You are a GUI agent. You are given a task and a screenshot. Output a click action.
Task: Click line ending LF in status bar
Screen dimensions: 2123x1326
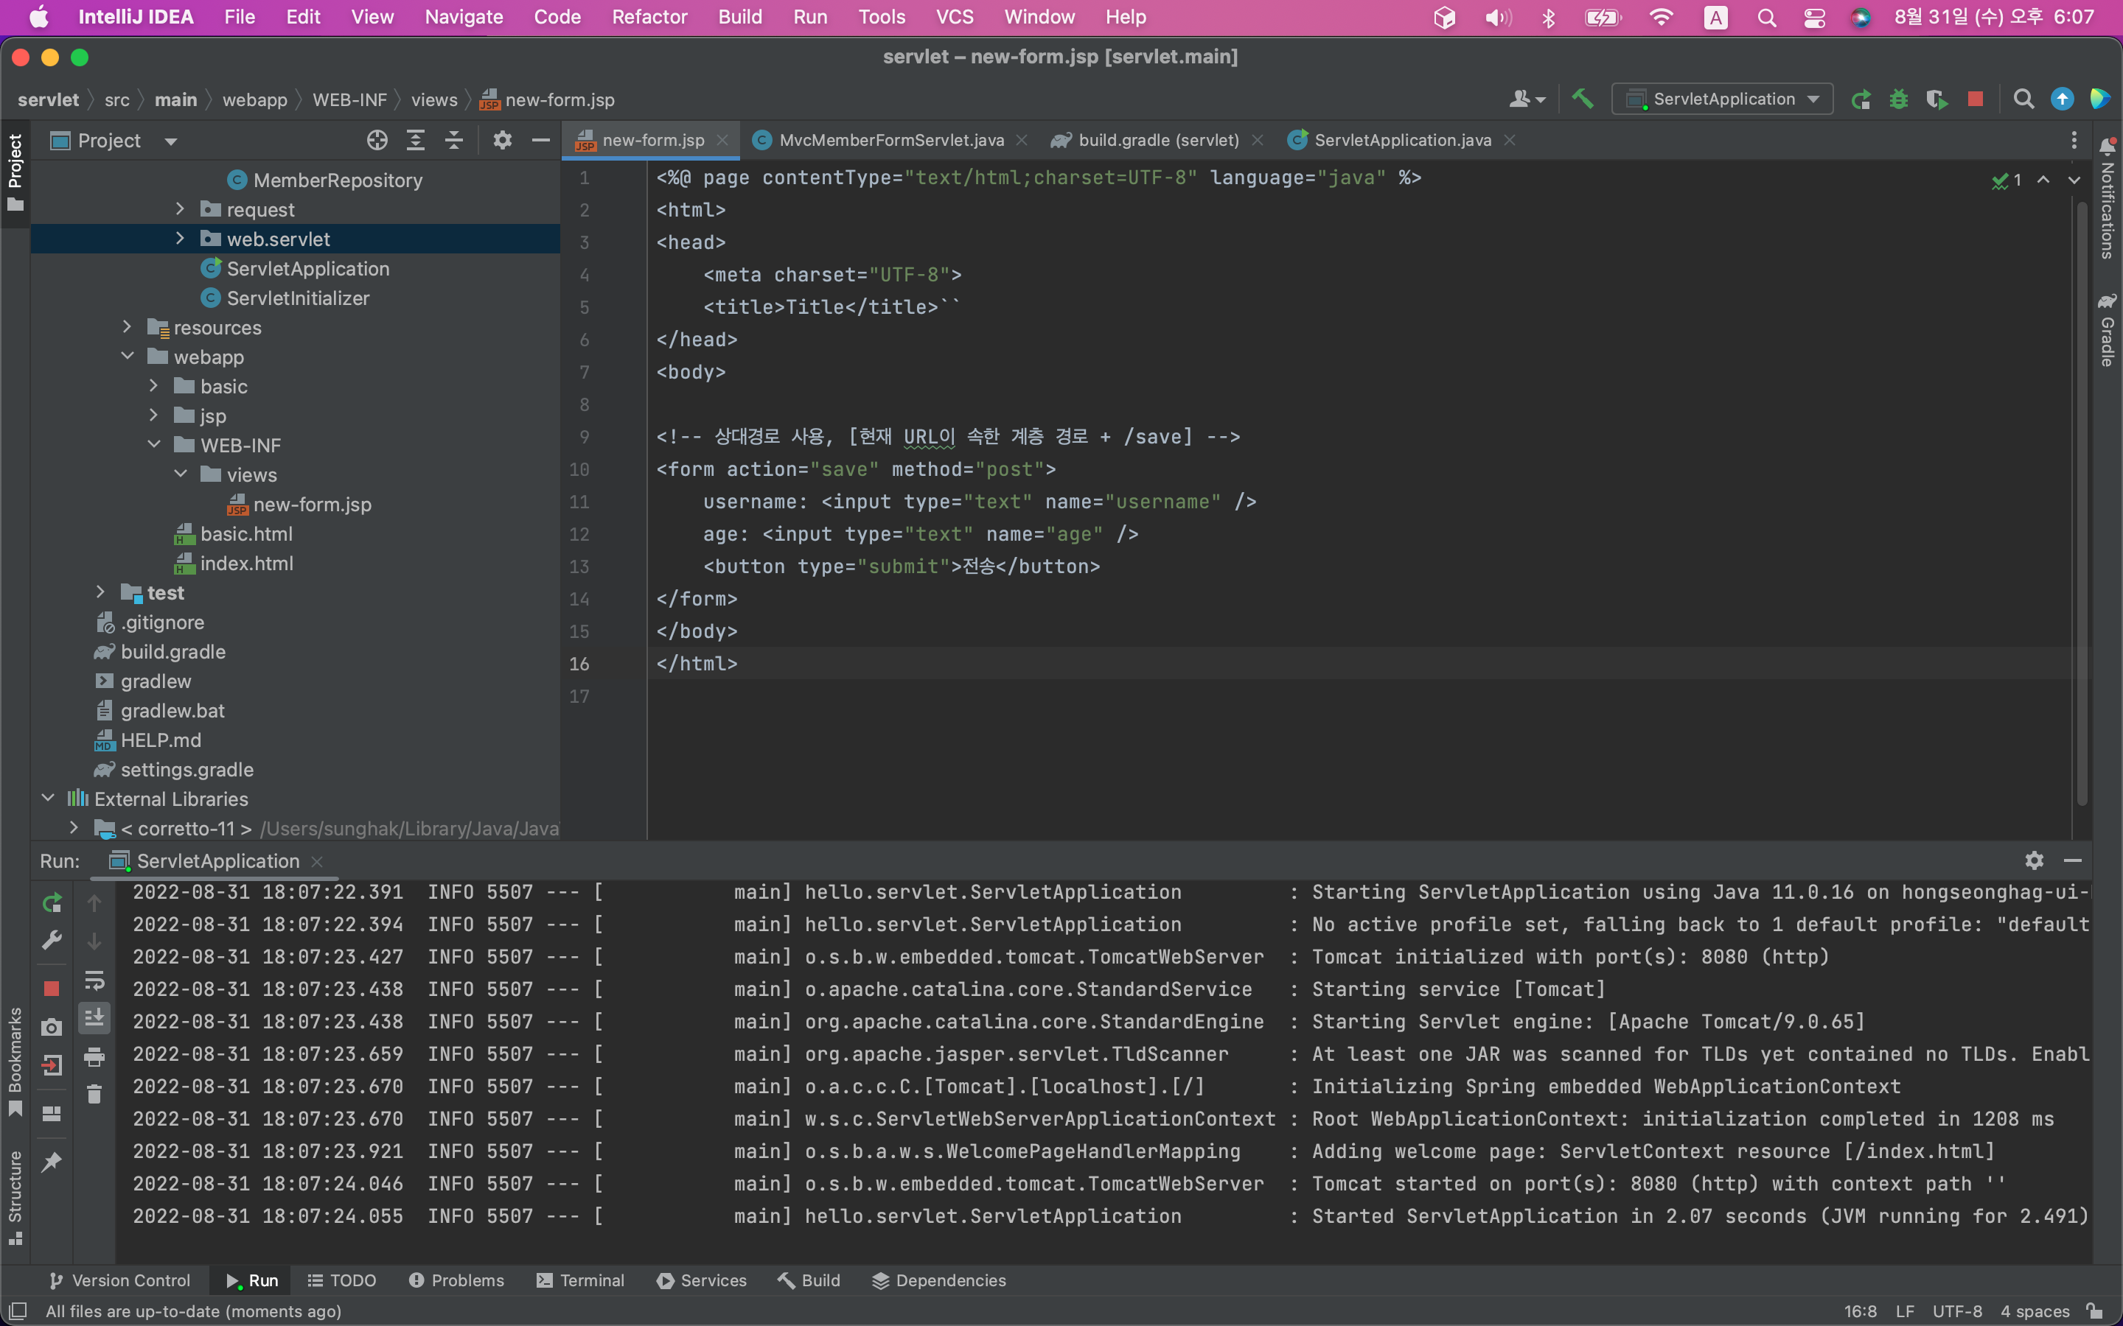click(x=1905, y=1311)
